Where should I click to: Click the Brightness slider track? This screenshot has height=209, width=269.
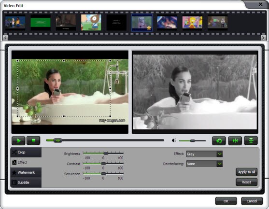(103, 153)
